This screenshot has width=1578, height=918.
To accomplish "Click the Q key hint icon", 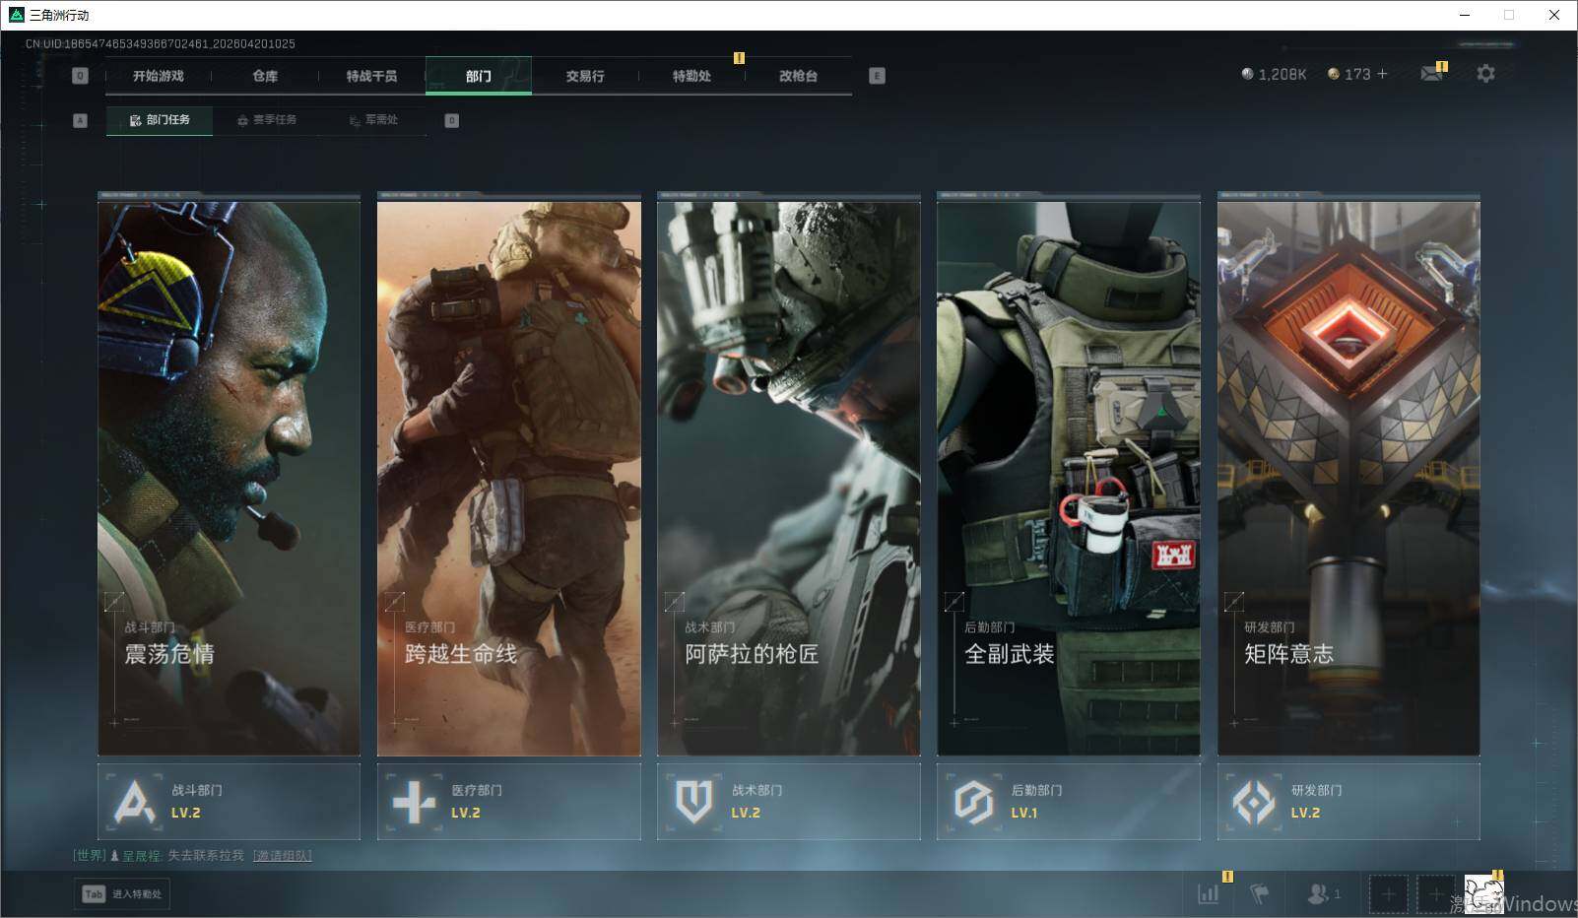I will 80,76.
